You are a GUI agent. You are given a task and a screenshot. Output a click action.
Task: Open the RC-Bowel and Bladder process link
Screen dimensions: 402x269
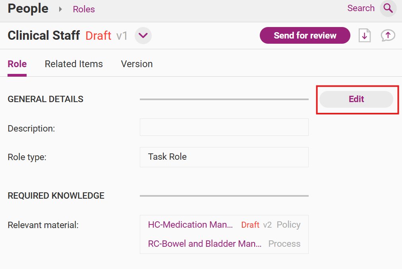tap(205, 244)
